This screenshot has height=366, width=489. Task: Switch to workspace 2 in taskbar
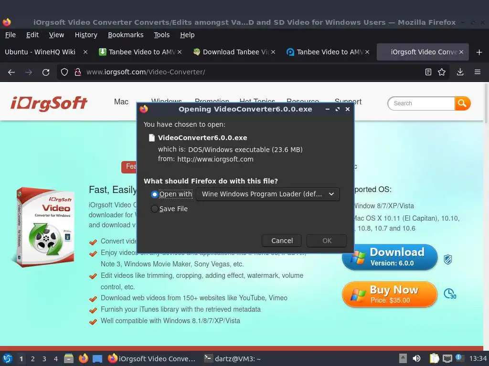[33, 359]
